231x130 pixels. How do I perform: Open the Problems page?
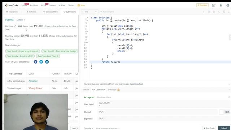click(34, 5)
